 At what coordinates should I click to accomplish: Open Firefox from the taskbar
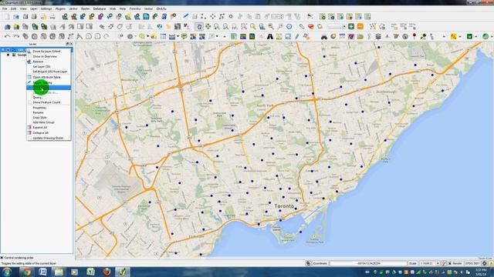pos(107,272)
